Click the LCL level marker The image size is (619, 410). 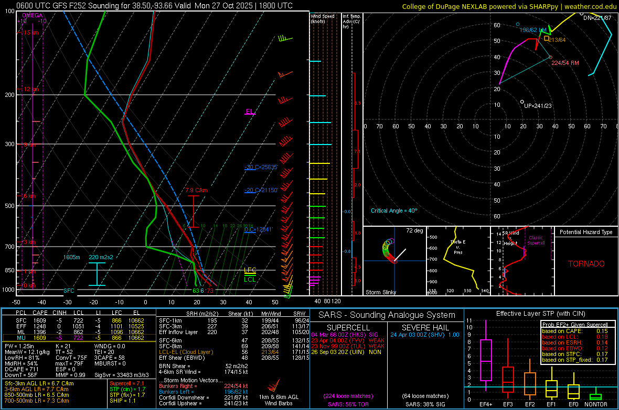coord(250,279)
